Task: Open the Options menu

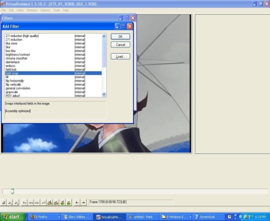Action: click(45, 10)
